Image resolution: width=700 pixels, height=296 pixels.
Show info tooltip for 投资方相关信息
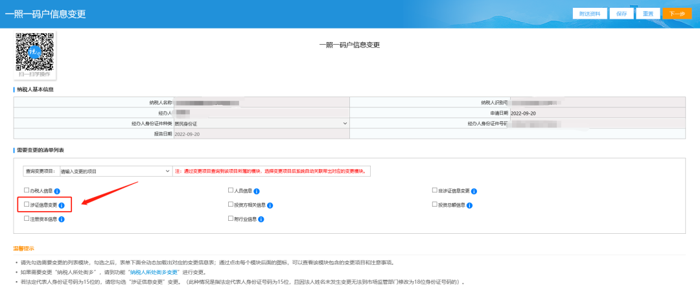point(270,205)
